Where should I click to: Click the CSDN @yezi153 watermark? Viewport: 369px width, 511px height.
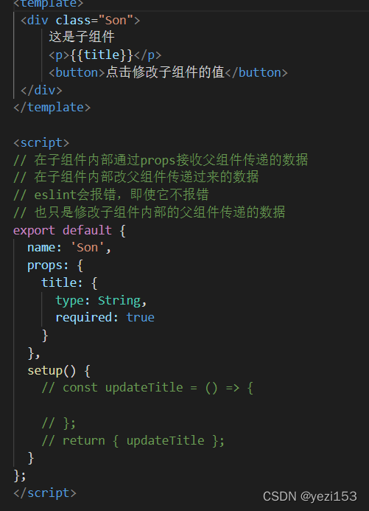click(x=310, y=496)
